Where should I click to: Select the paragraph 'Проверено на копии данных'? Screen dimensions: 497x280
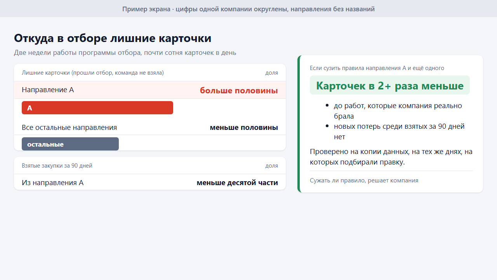(x=391, y=157)
